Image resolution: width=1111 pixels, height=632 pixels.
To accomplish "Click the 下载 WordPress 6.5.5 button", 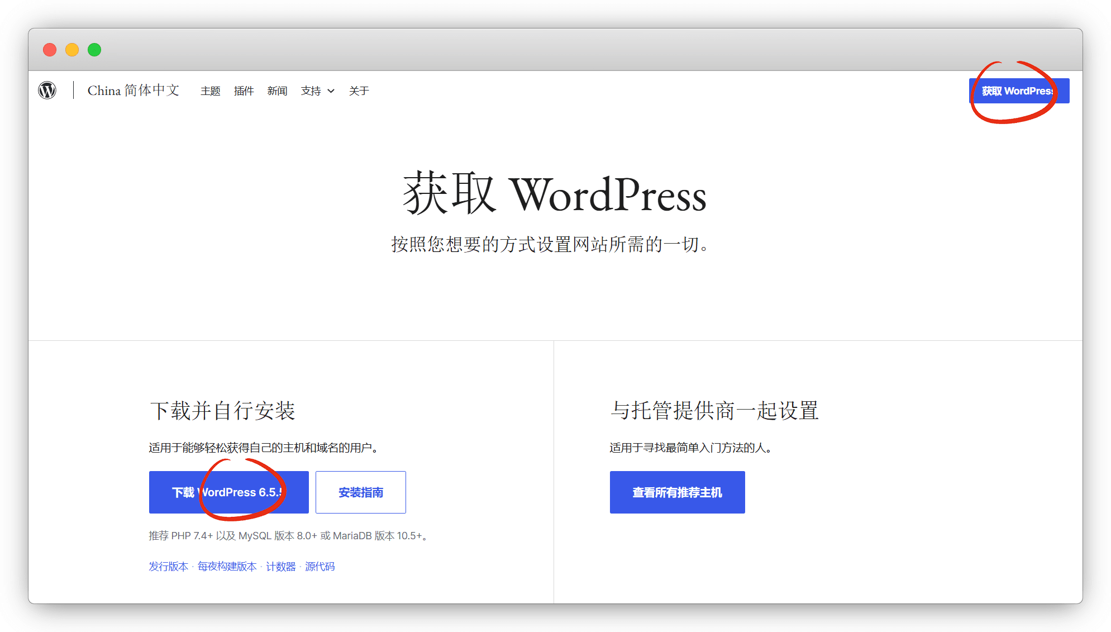I will 228,492.
